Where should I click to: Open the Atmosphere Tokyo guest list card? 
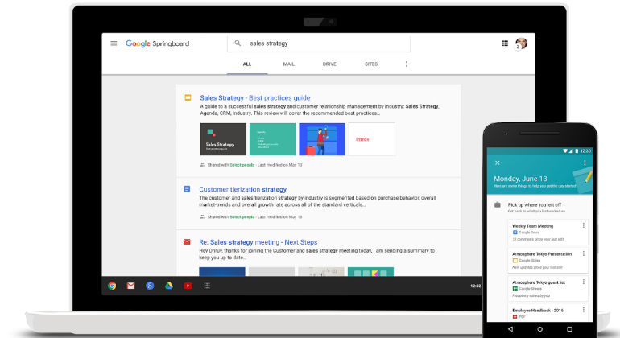[x=548, y=289]
